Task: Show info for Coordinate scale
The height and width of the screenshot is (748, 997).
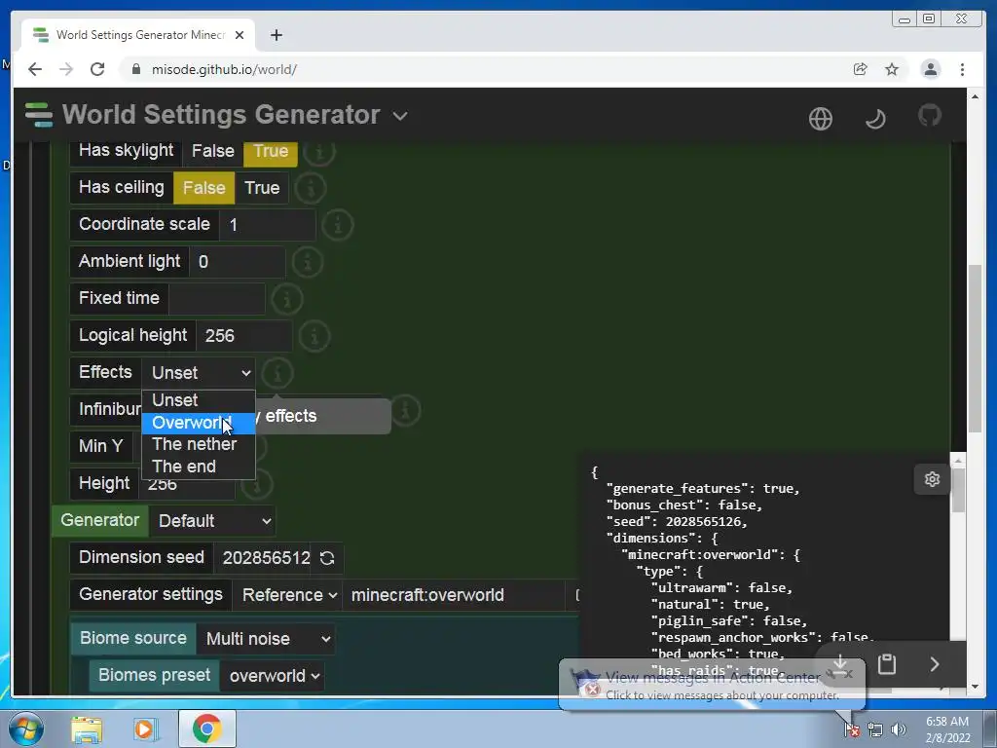Action: [338, 225]
